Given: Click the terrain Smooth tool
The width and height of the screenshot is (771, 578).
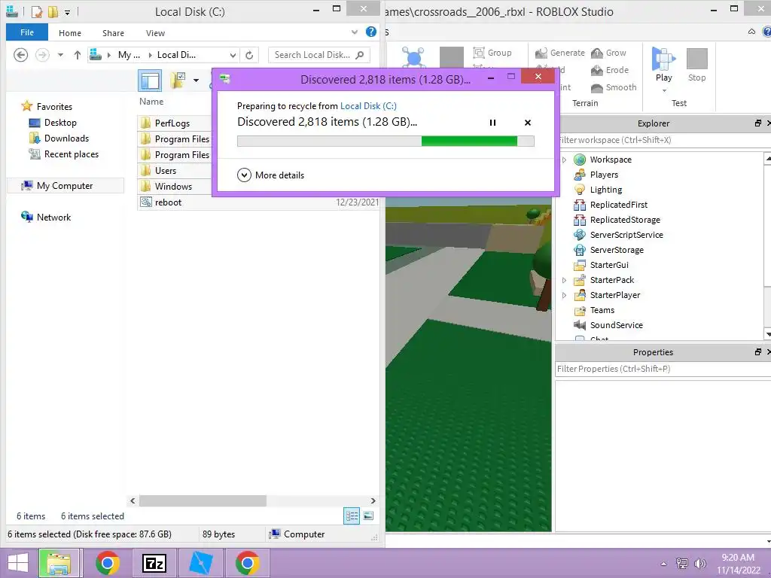Looking at the screenshot, I should [x=614, y=87].
